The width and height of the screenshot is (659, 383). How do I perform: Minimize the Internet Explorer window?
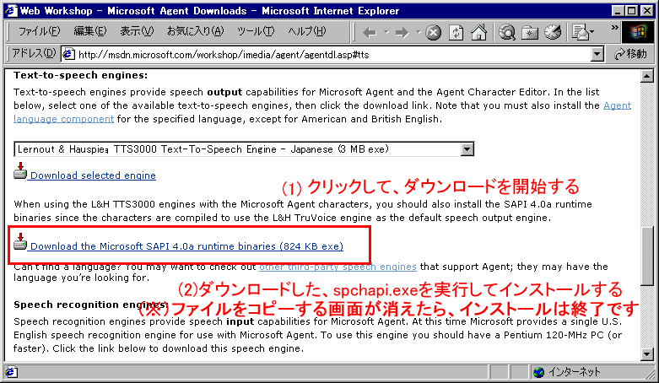pos(618,10)
